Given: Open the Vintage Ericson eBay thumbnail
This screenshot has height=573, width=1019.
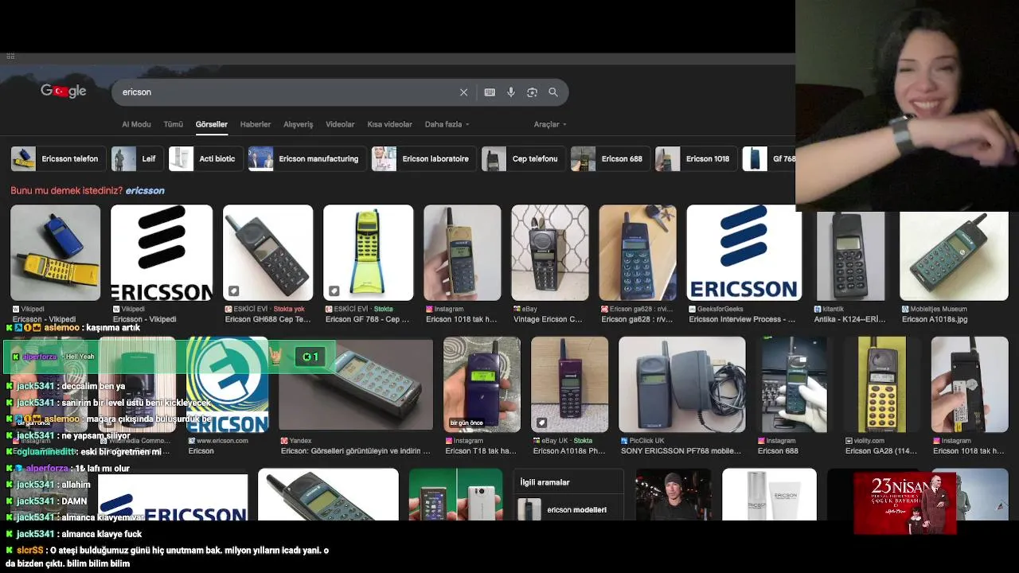Looking at the screenshot, I should pyautogui.click(x=550, y=253).
